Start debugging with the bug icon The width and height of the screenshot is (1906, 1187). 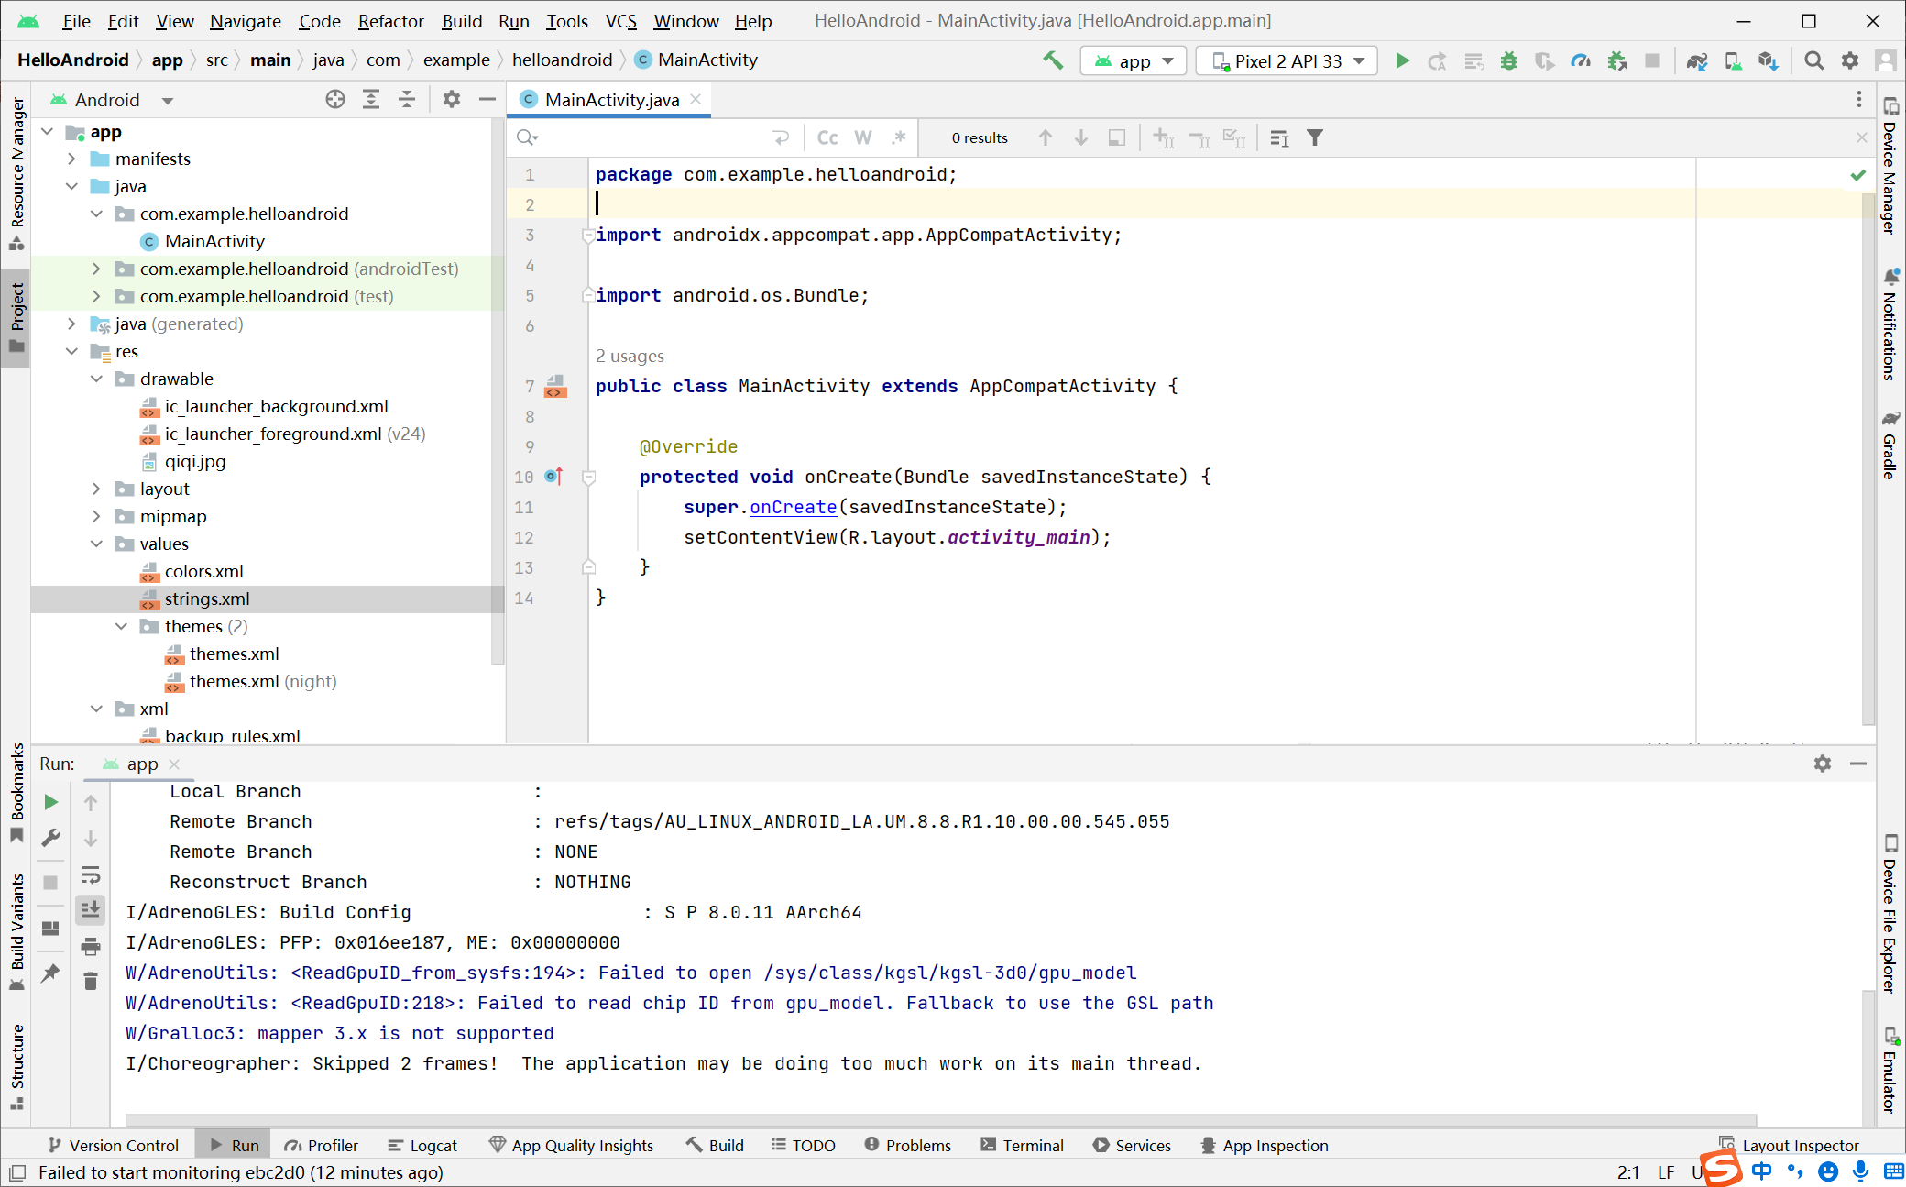[x=1508, y=60]
